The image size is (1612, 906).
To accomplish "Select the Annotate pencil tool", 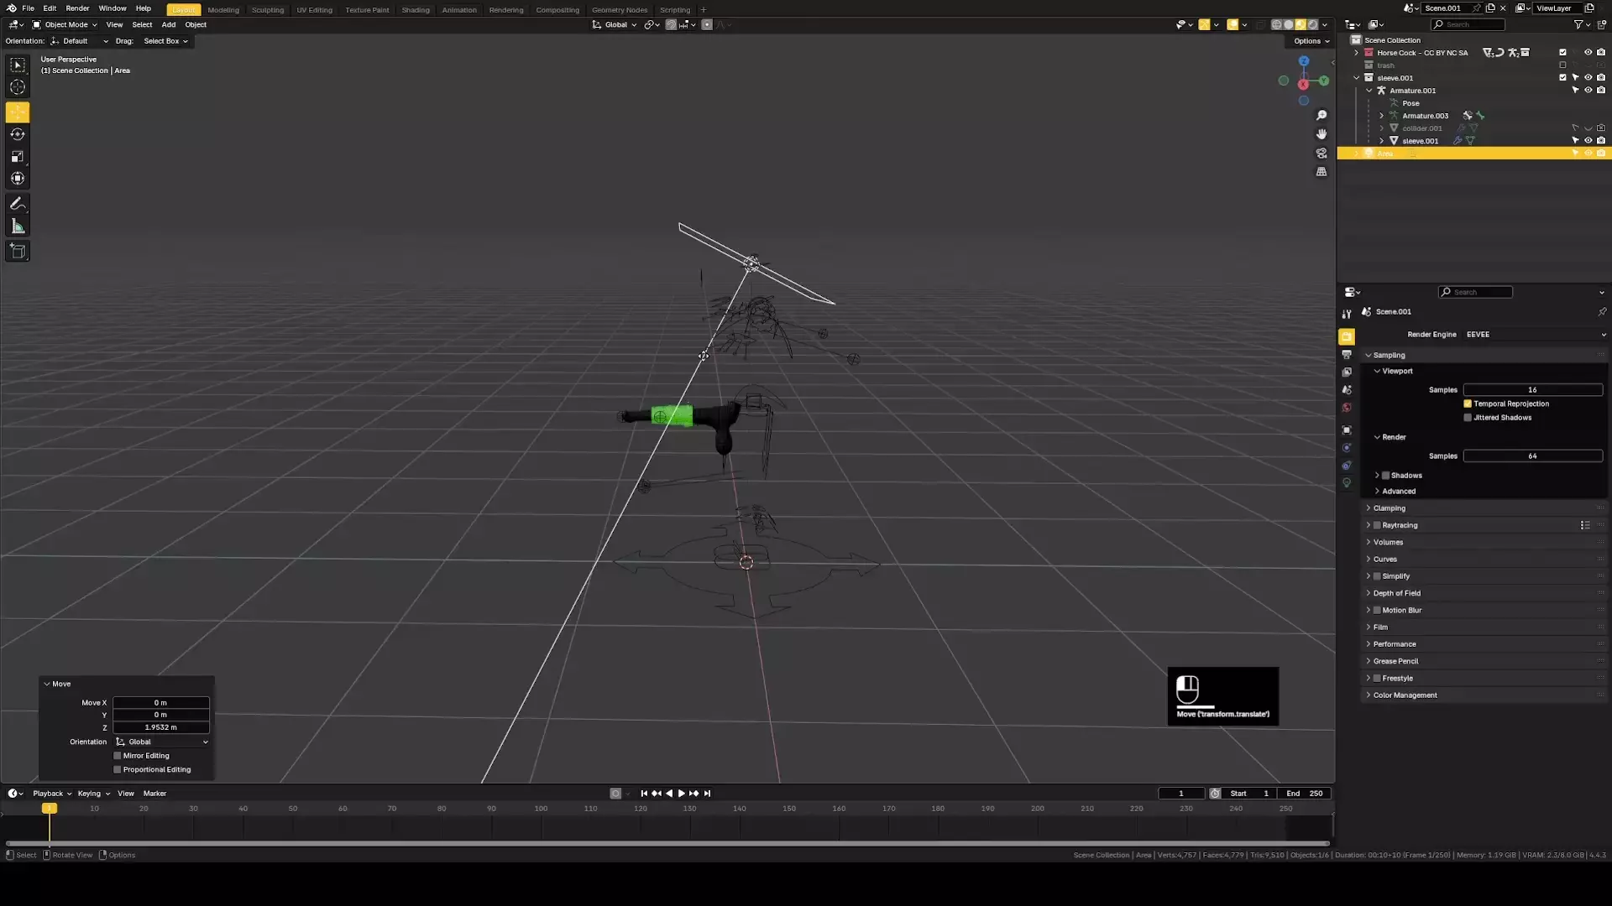I will (18, 204).
